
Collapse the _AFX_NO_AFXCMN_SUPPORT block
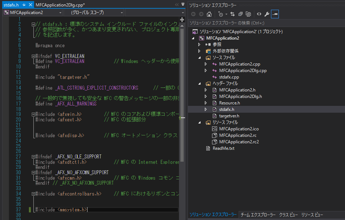tap(33, 172)
